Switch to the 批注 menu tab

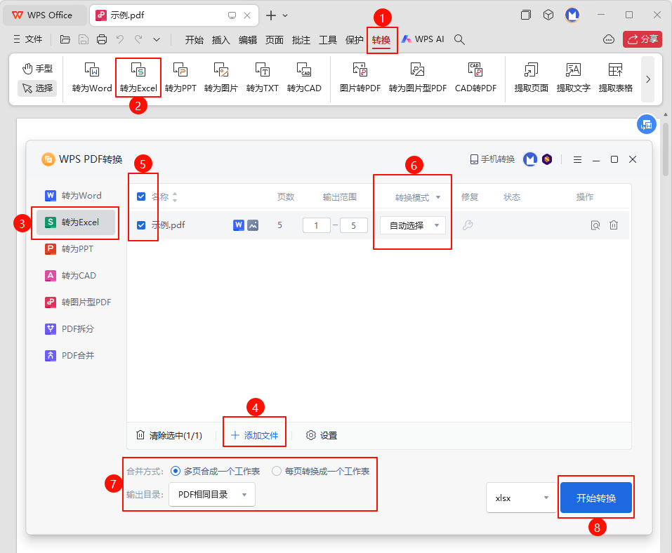301,40
